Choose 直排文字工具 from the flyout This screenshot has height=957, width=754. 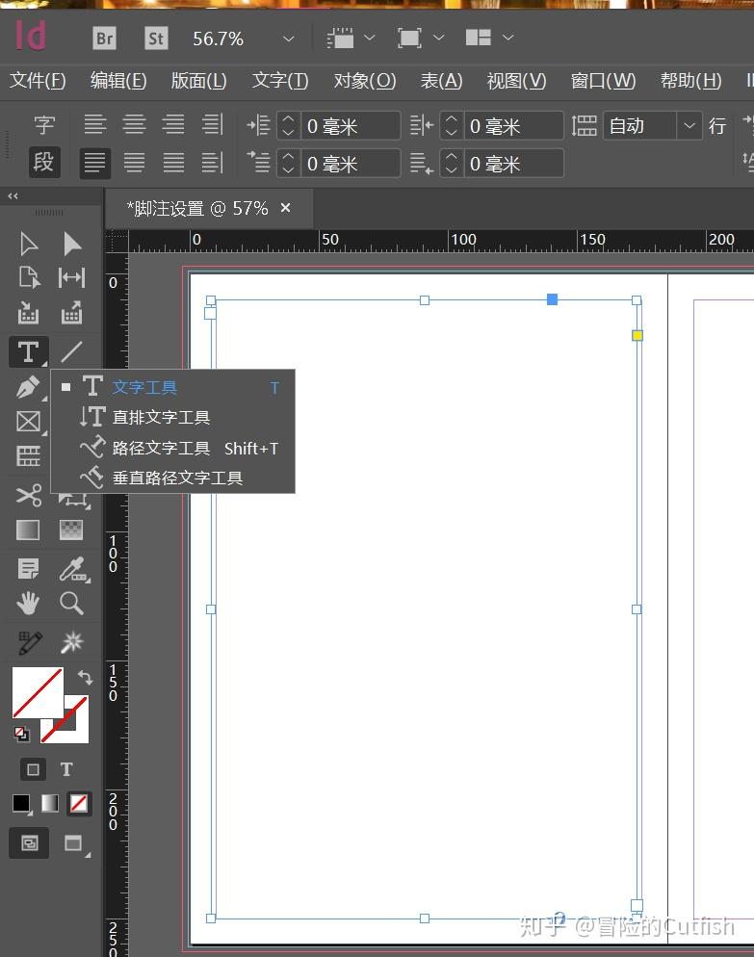(x=172, y=418)
